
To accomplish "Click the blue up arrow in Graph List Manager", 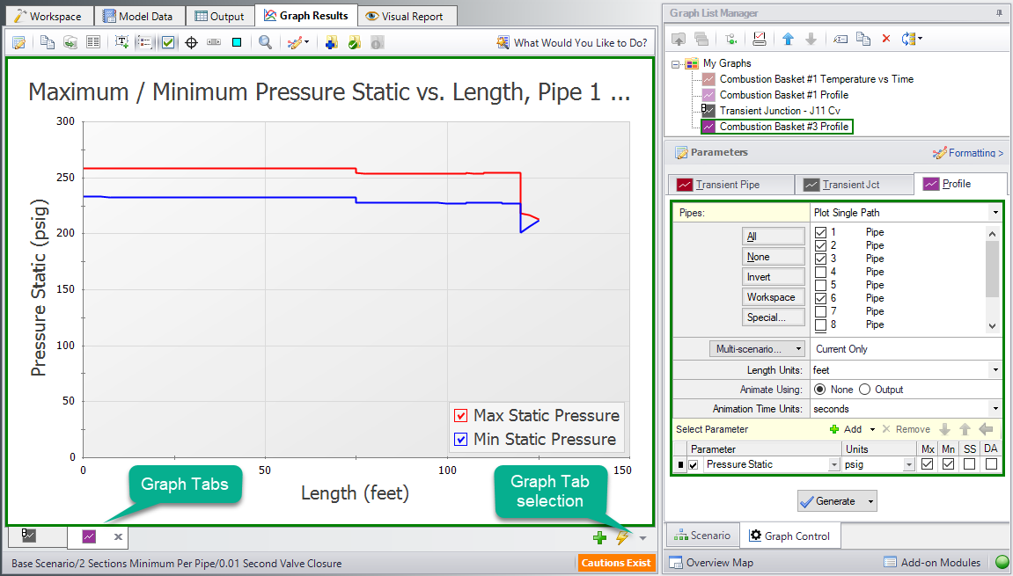I will point(789,39).
